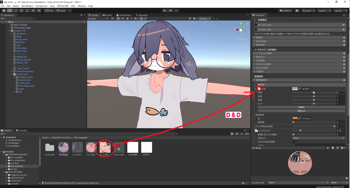
Task: Click the outline mask texture slot
Action: 256,130
